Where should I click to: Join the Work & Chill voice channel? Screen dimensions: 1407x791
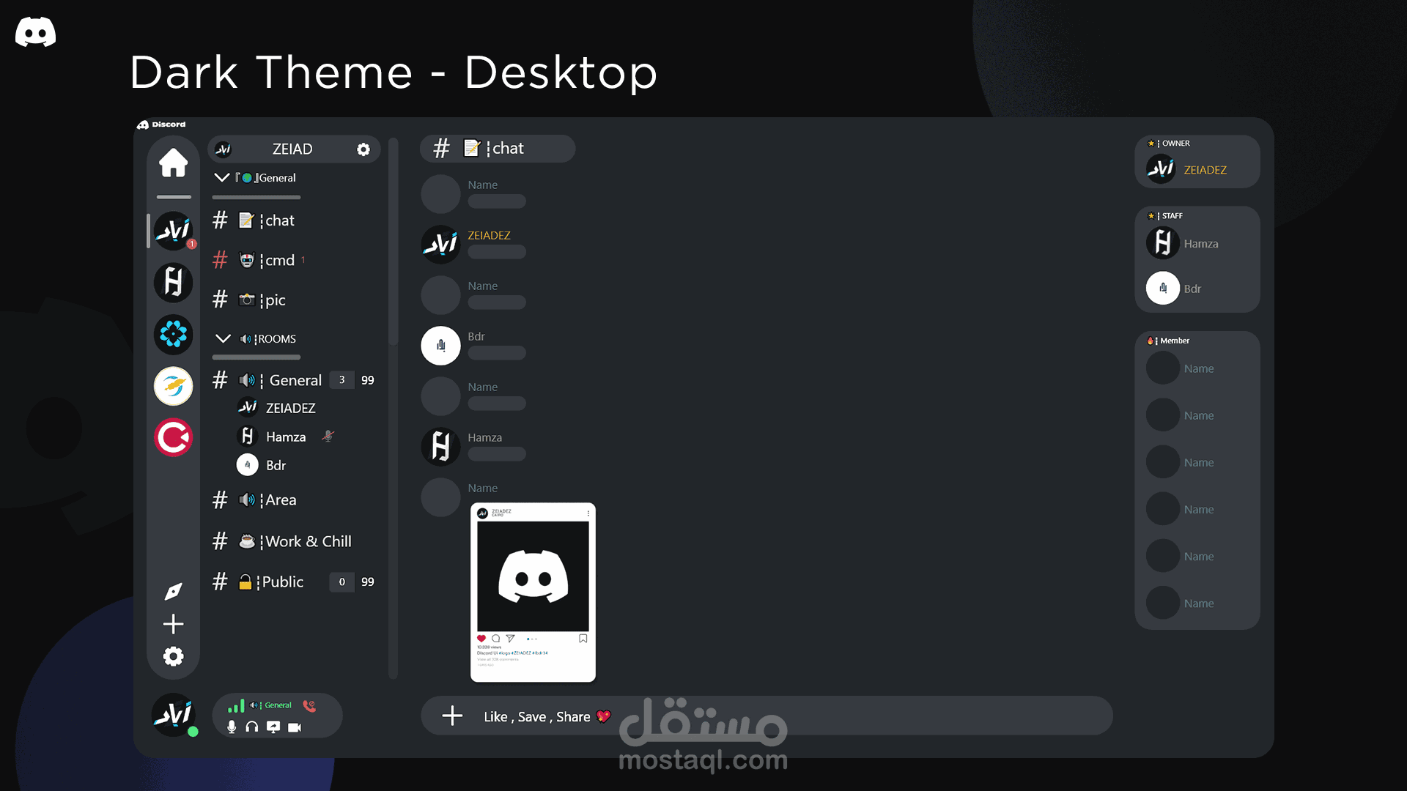click(x=308, y=541)
